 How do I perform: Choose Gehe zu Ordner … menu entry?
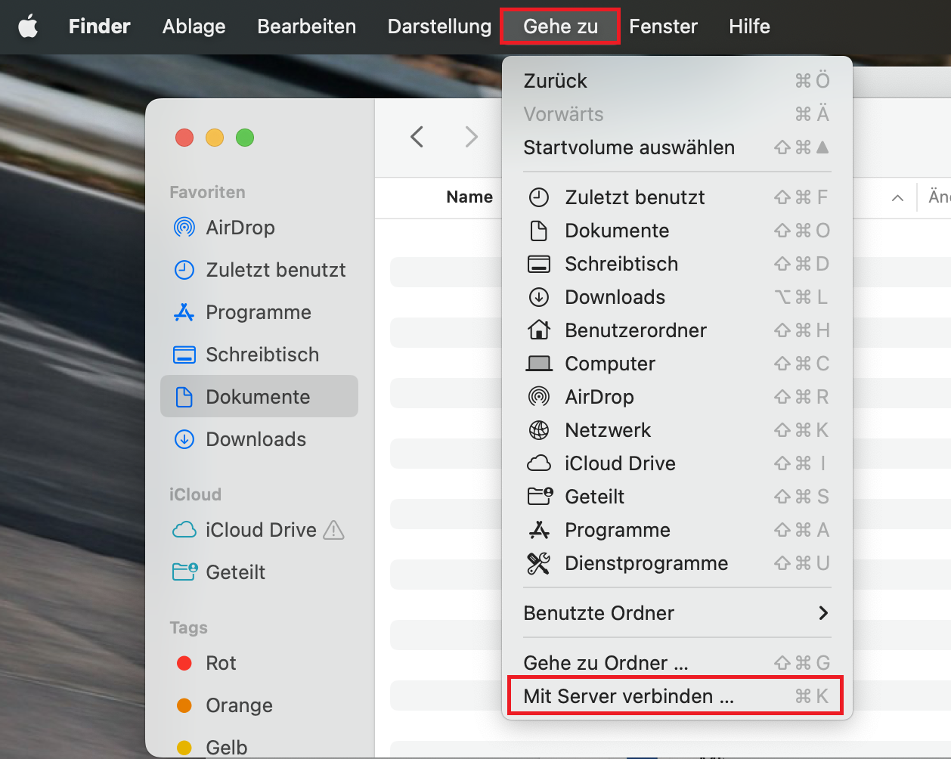(677, 663)
